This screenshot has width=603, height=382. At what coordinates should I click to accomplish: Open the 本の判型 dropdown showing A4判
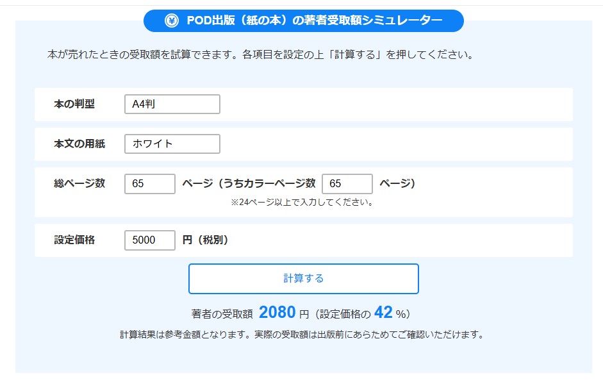tap(172, 104)
